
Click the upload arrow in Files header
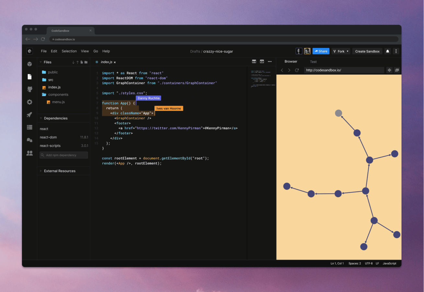(x=77, y=62)
